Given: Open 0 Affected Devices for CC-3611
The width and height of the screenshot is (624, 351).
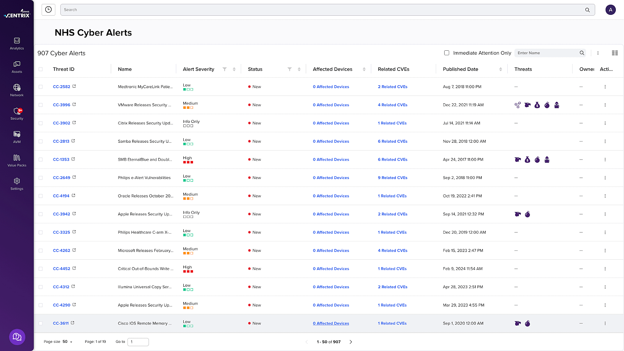Looking at the screenshot, I should (x=331, y=323).
